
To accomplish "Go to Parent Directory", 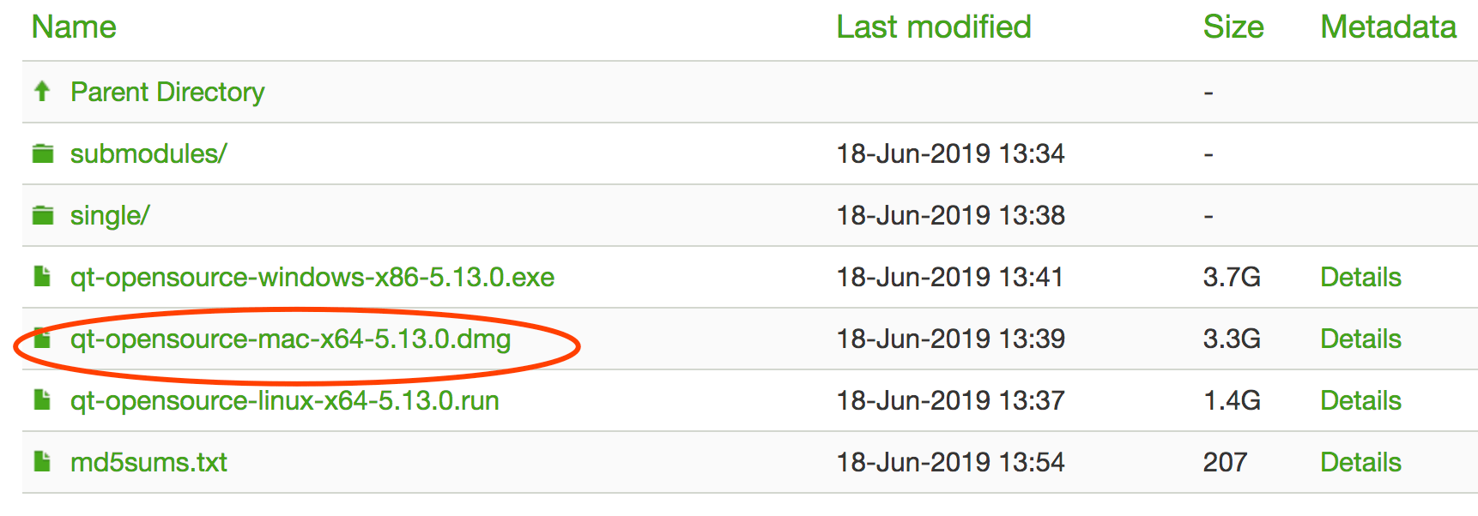I will (167, 92).
